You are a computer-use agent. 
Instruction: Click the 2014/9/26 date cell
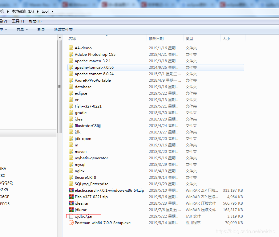tap(163, 67)
